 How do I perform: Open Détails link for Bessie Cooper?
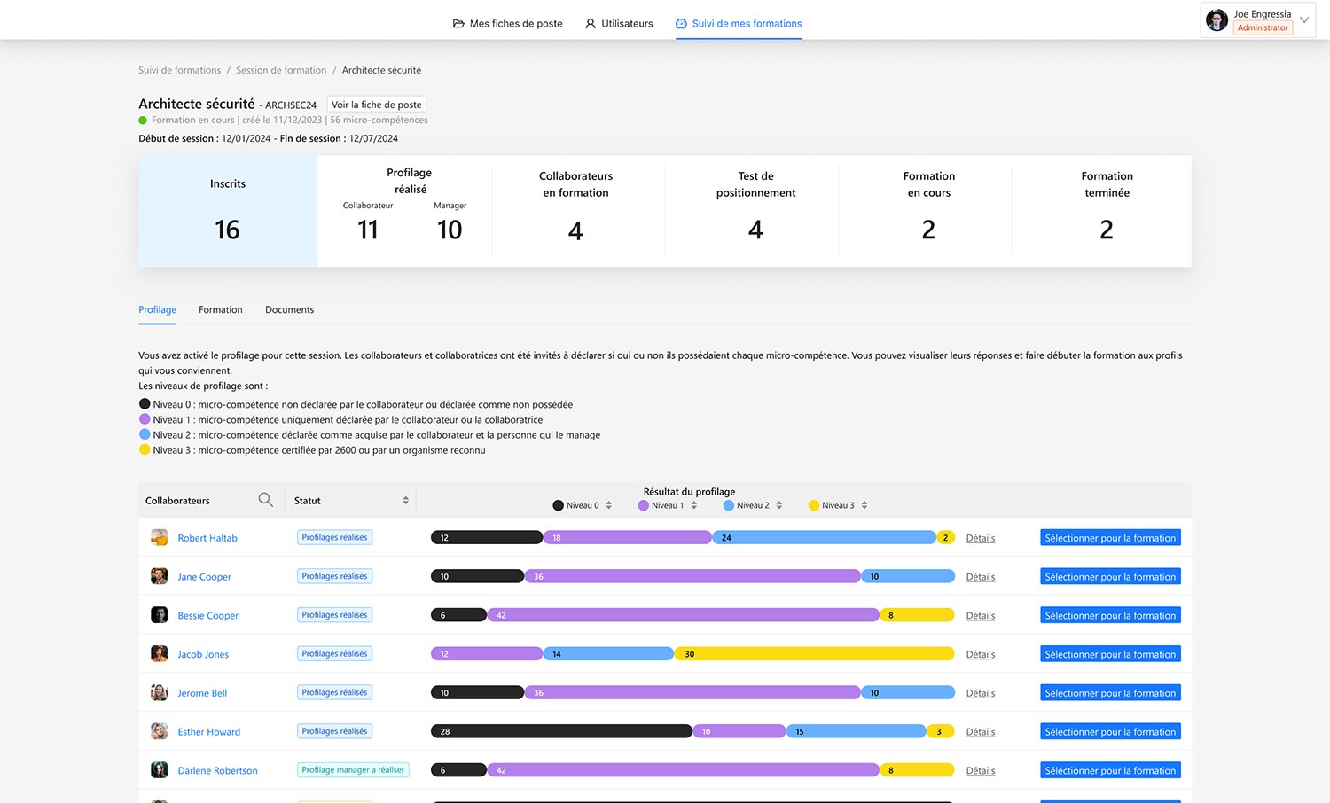pyautogui.click(x=980, y=616)
